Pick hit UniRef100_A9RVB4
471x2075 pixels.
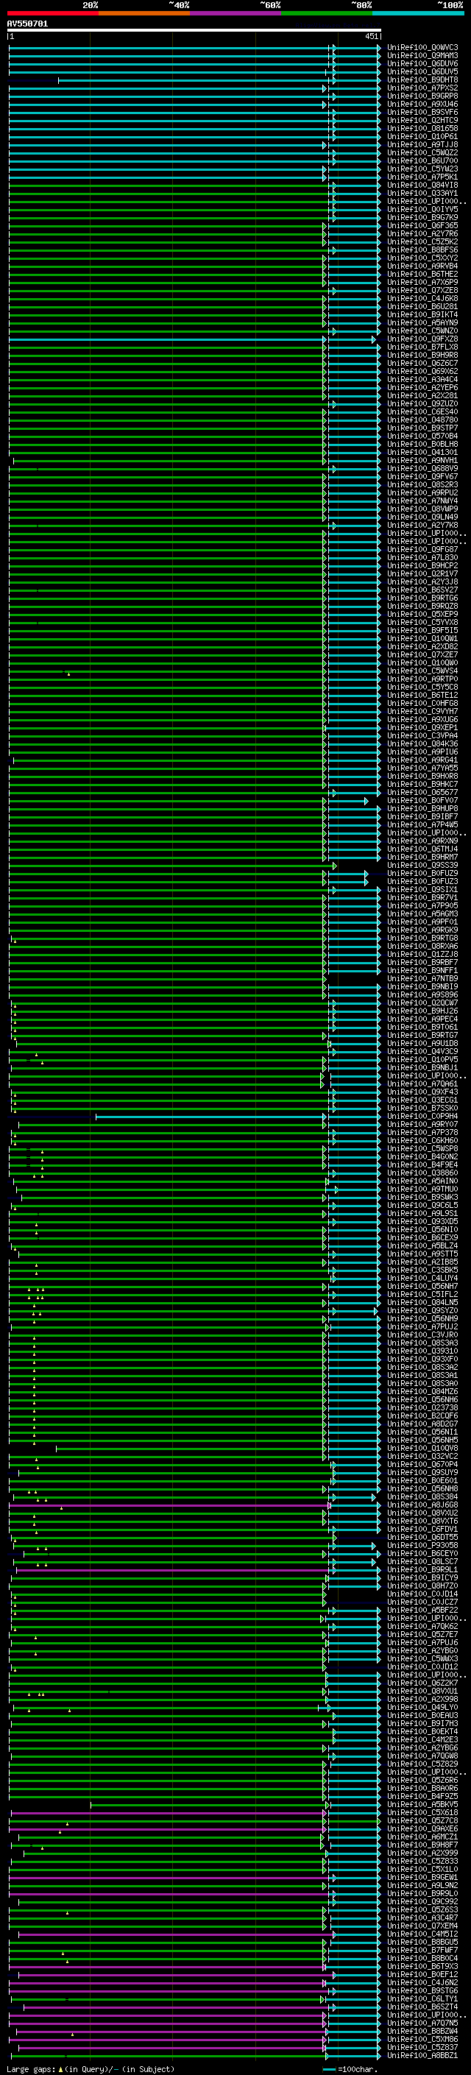point(422,266)
